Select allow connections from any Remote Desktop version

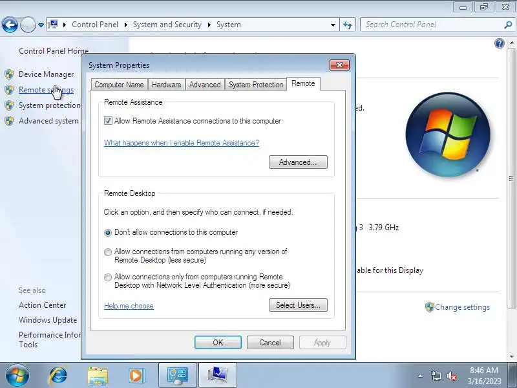tap(108, 252)
